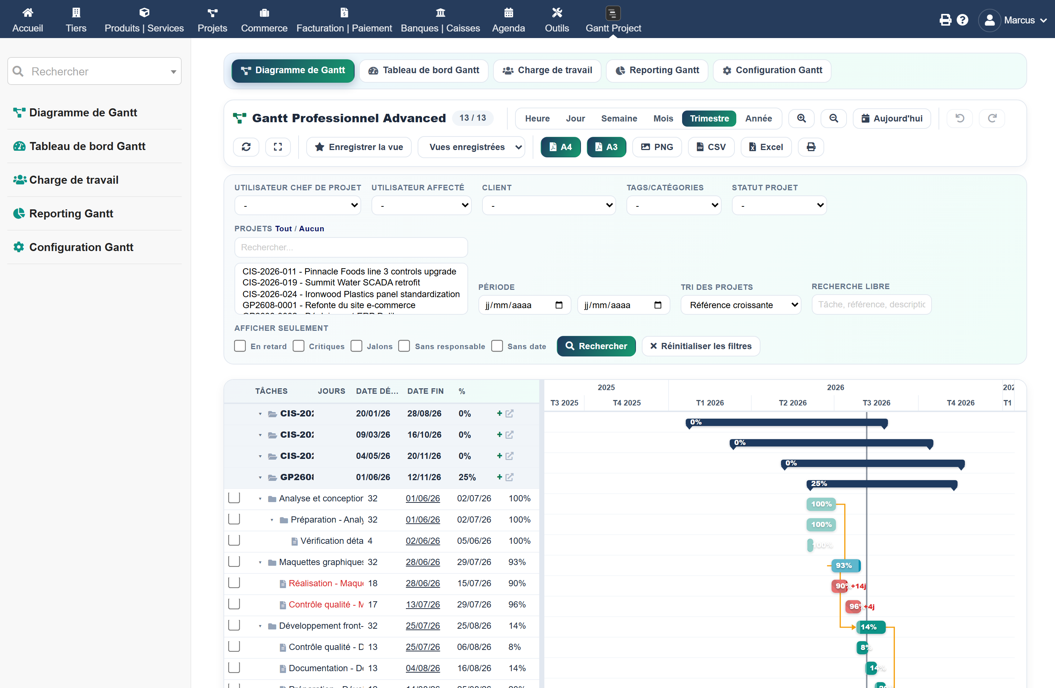
Task: Click the zoom in magnifier icon
Action: pos(801,118)
